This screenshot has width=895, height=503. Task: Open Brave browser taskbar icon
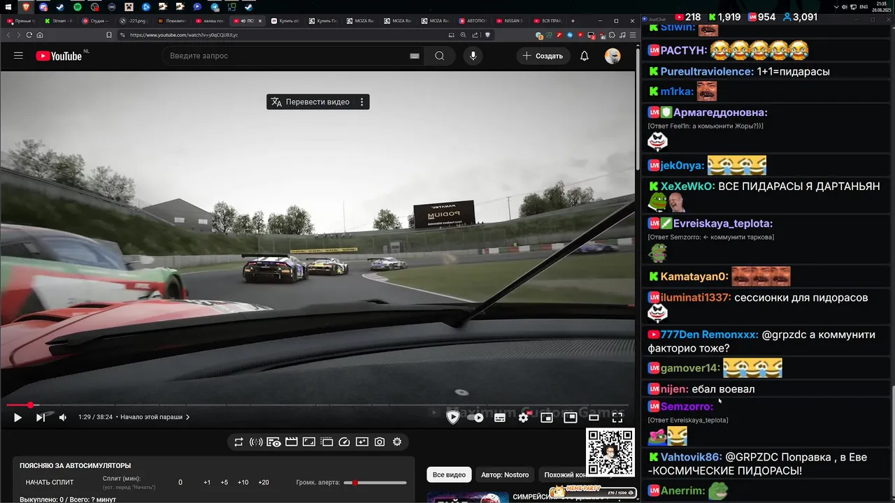27,7
